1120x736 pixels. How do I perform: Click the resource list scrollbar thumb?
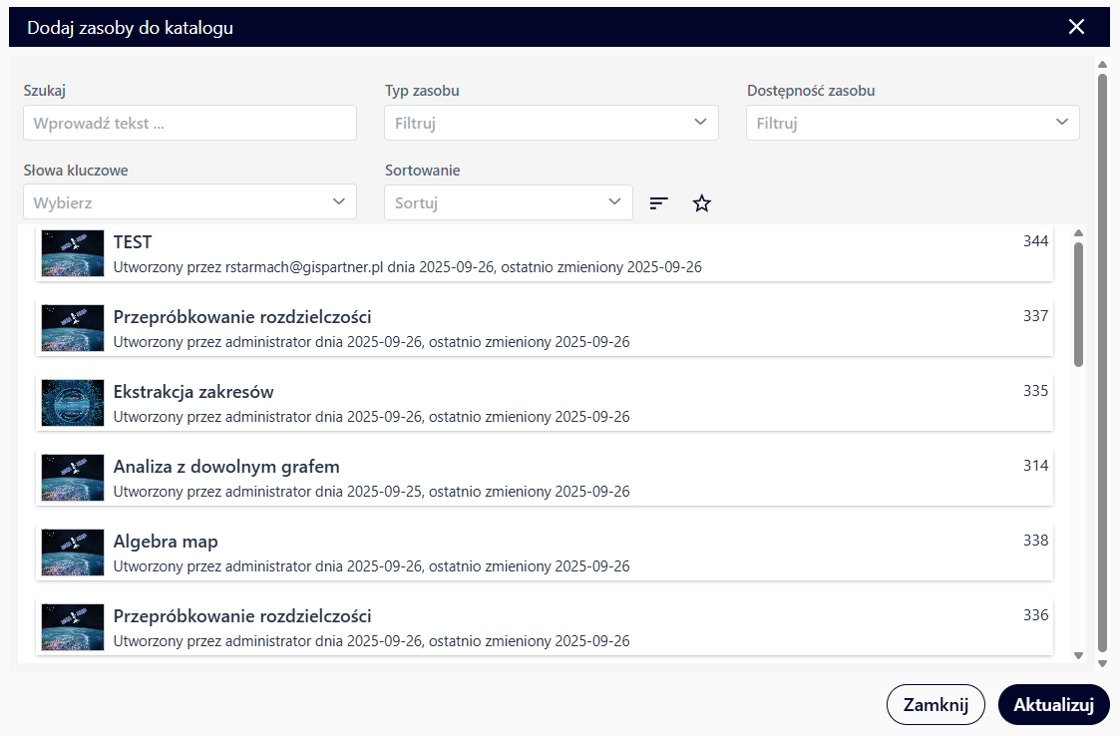click(x=1078, y=304)
